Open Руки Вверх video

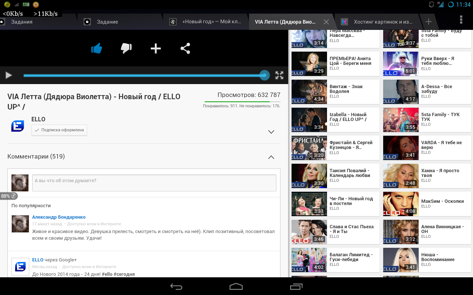point(427,63)
